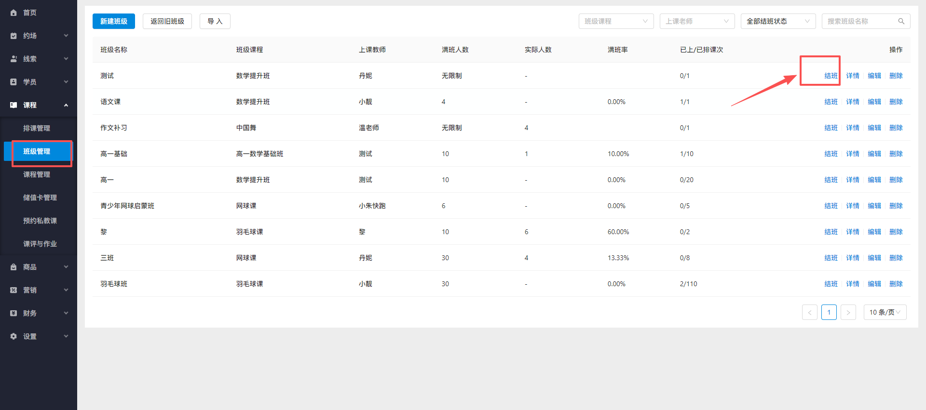The width and height of the screenshot is (926, 410).
Task: Click the 学员 student icon in sidebar
Action: point(14,82)
